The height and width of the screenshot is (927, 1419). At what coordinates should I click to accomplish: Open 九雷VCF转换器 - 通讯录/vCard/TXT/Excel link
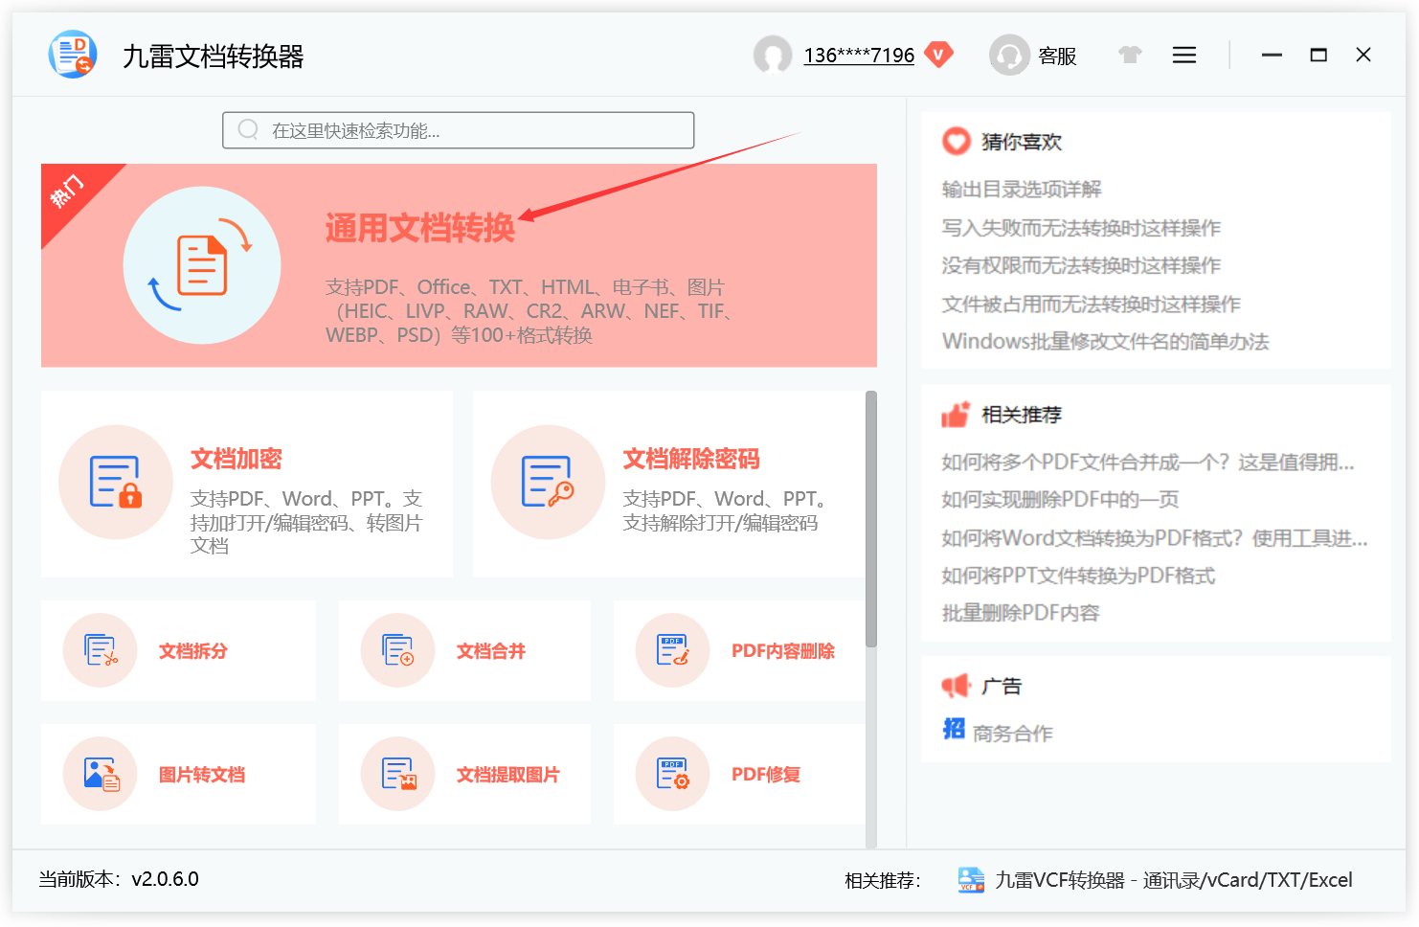click(1174, 880)
